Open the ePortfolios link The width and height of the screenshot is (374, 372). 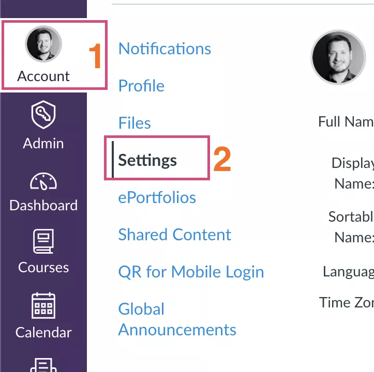pos(157,197)
